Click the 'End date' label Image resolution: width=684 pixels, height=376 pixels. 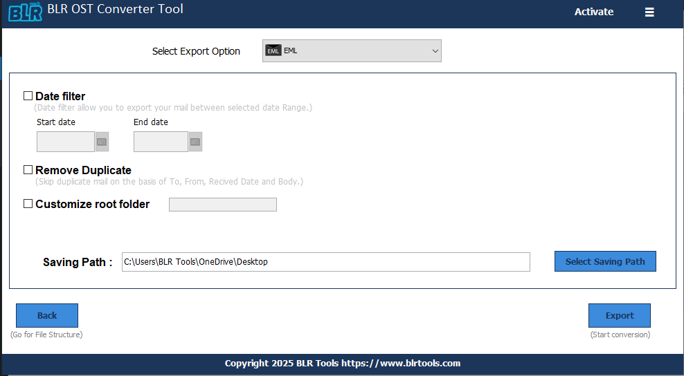coord(150,122)
